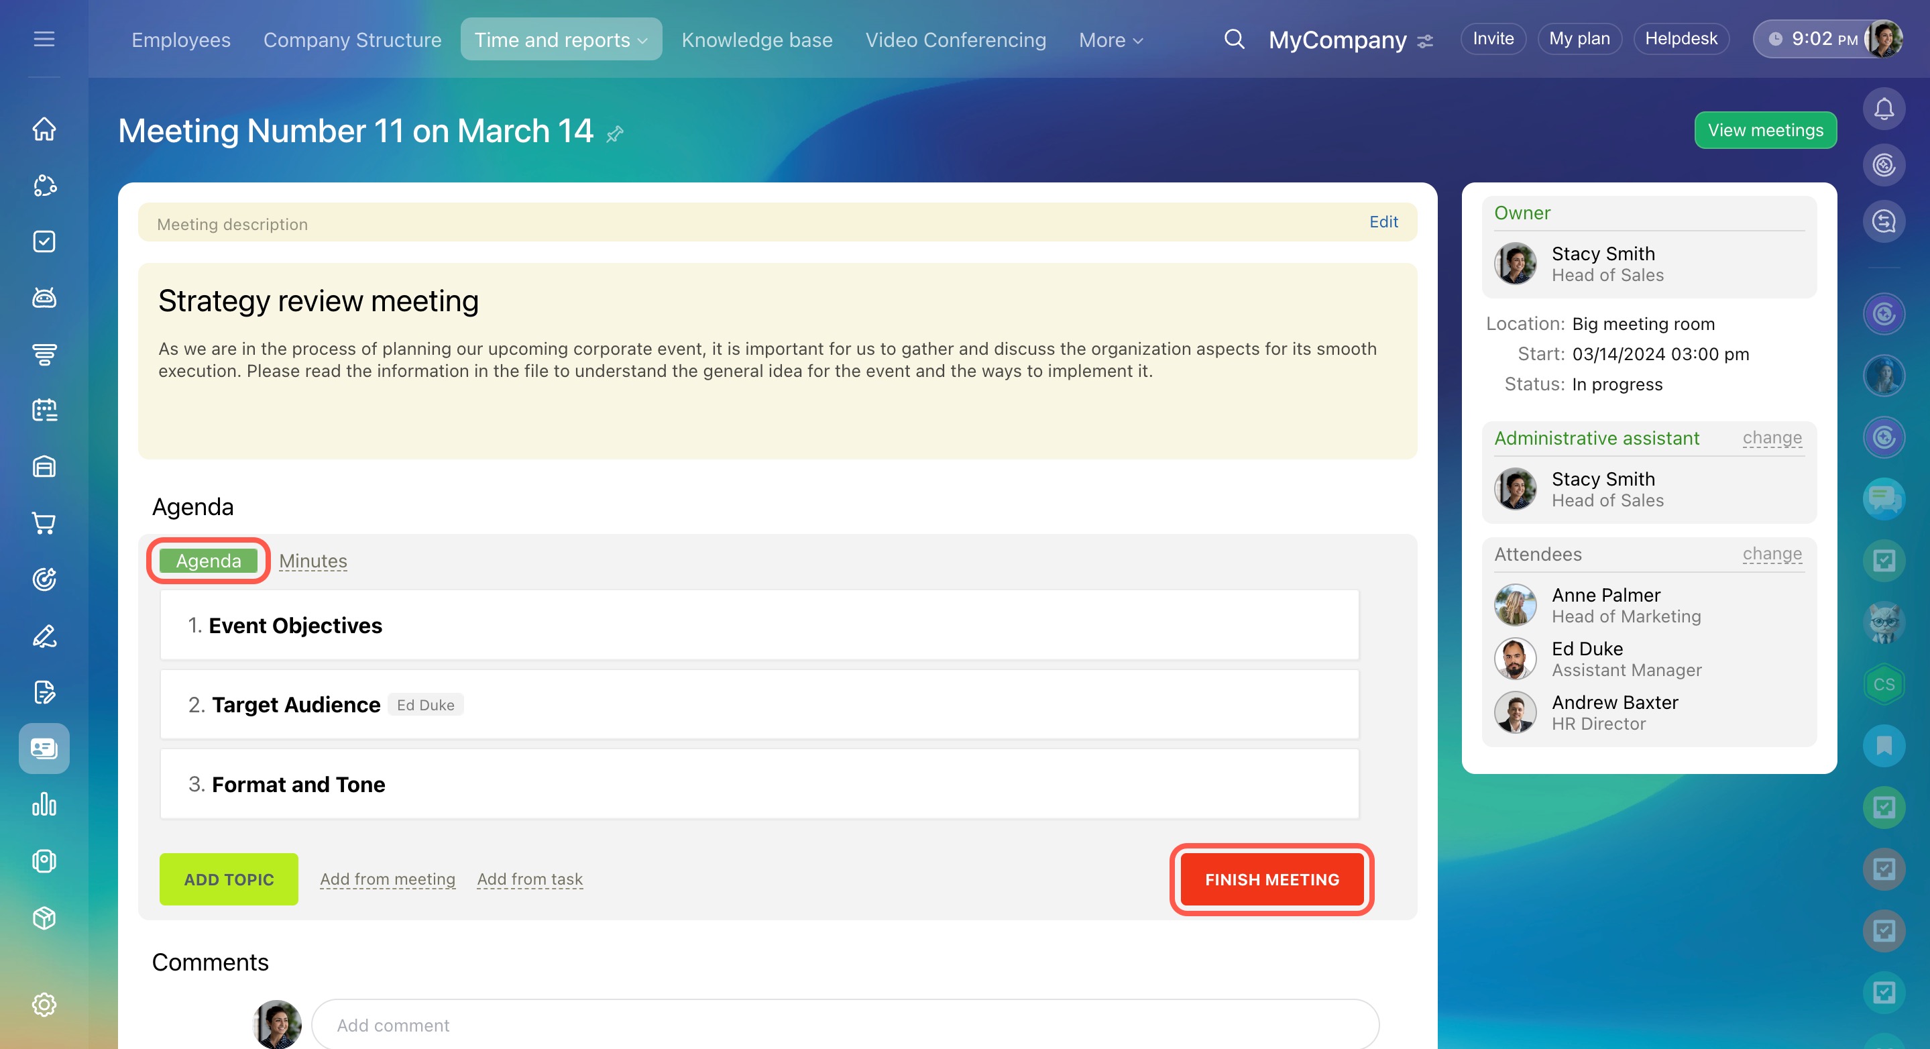
Task: Open Knowledge base menu item
Action: coord(756,40)
